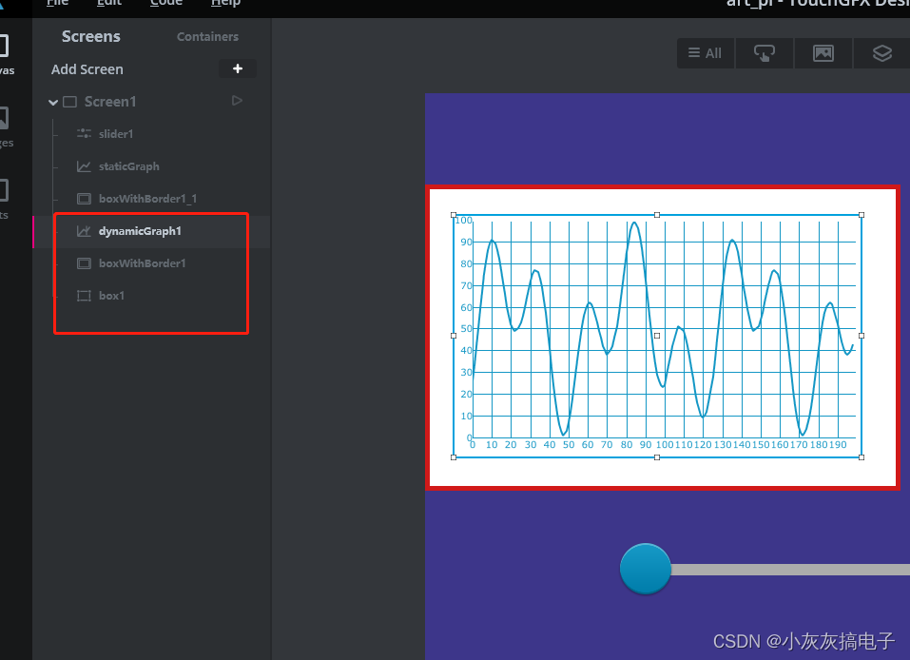Open the Edit menu

pyautogui.click(x=108, y=3)
